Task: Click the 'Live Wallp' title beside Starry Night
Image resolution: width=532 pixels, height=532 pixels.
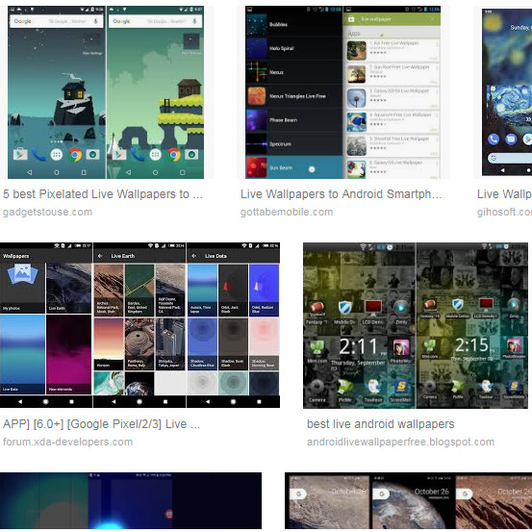Action: pyautogui.click(x=504, y=194)
